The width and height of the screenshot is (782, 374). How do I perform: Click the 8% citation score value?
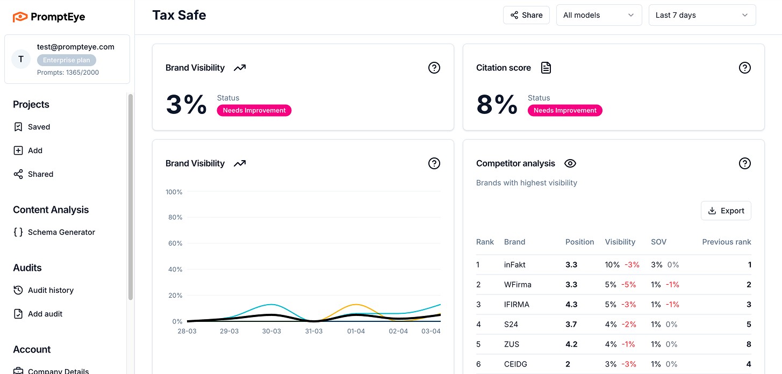(x=497, y=104)
